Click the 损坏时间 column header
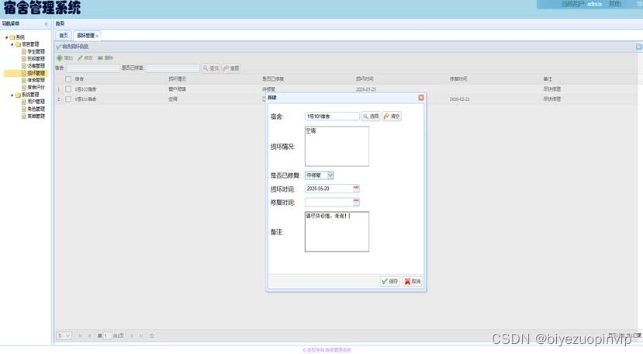This screenshot has width=643, height=354. pos(365,79)
